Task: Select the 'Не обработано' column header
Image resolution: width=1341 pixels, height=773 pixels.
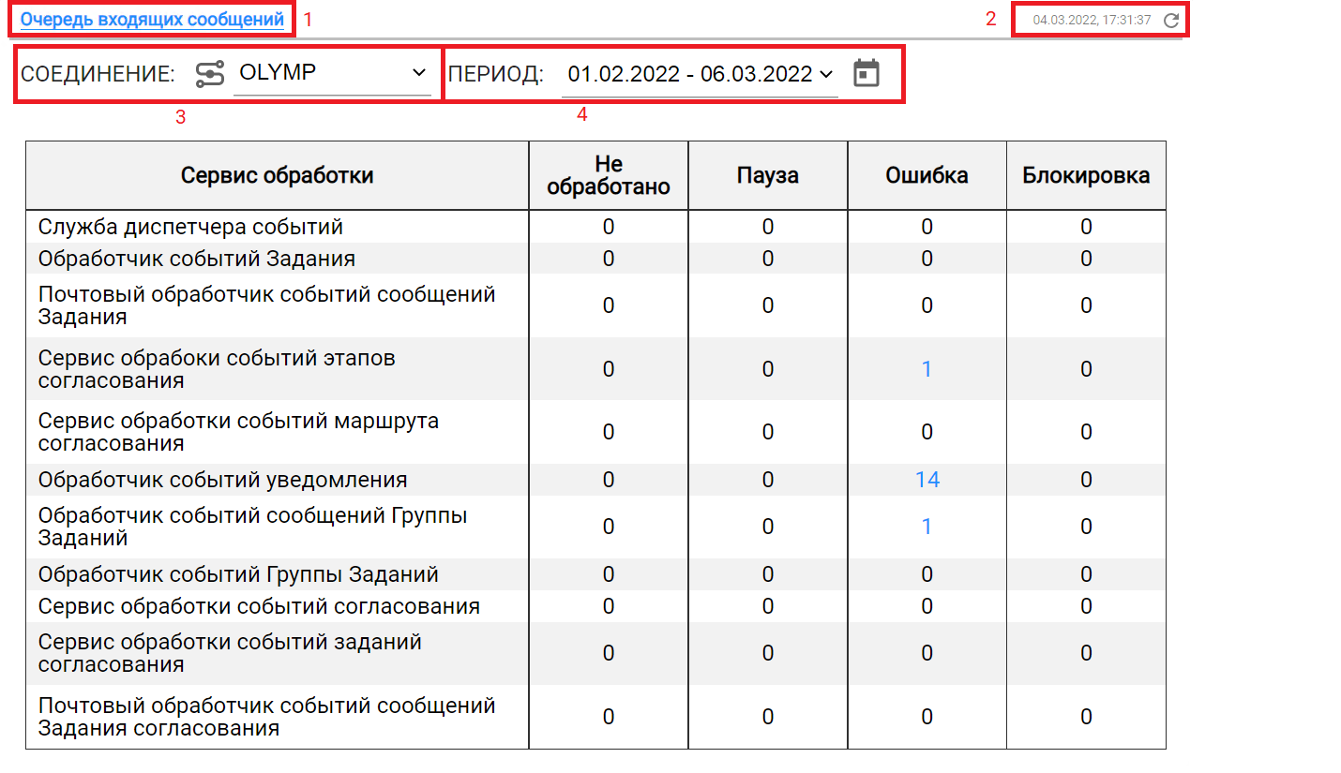Action: (609, 176)
